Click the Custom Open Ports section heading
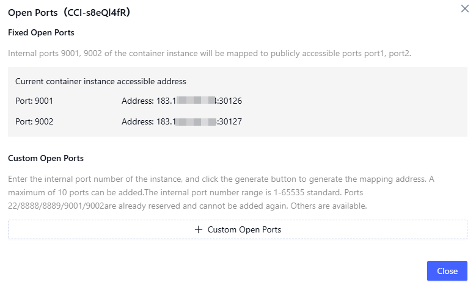Screen dimensions: 476x288 point(46,158)
